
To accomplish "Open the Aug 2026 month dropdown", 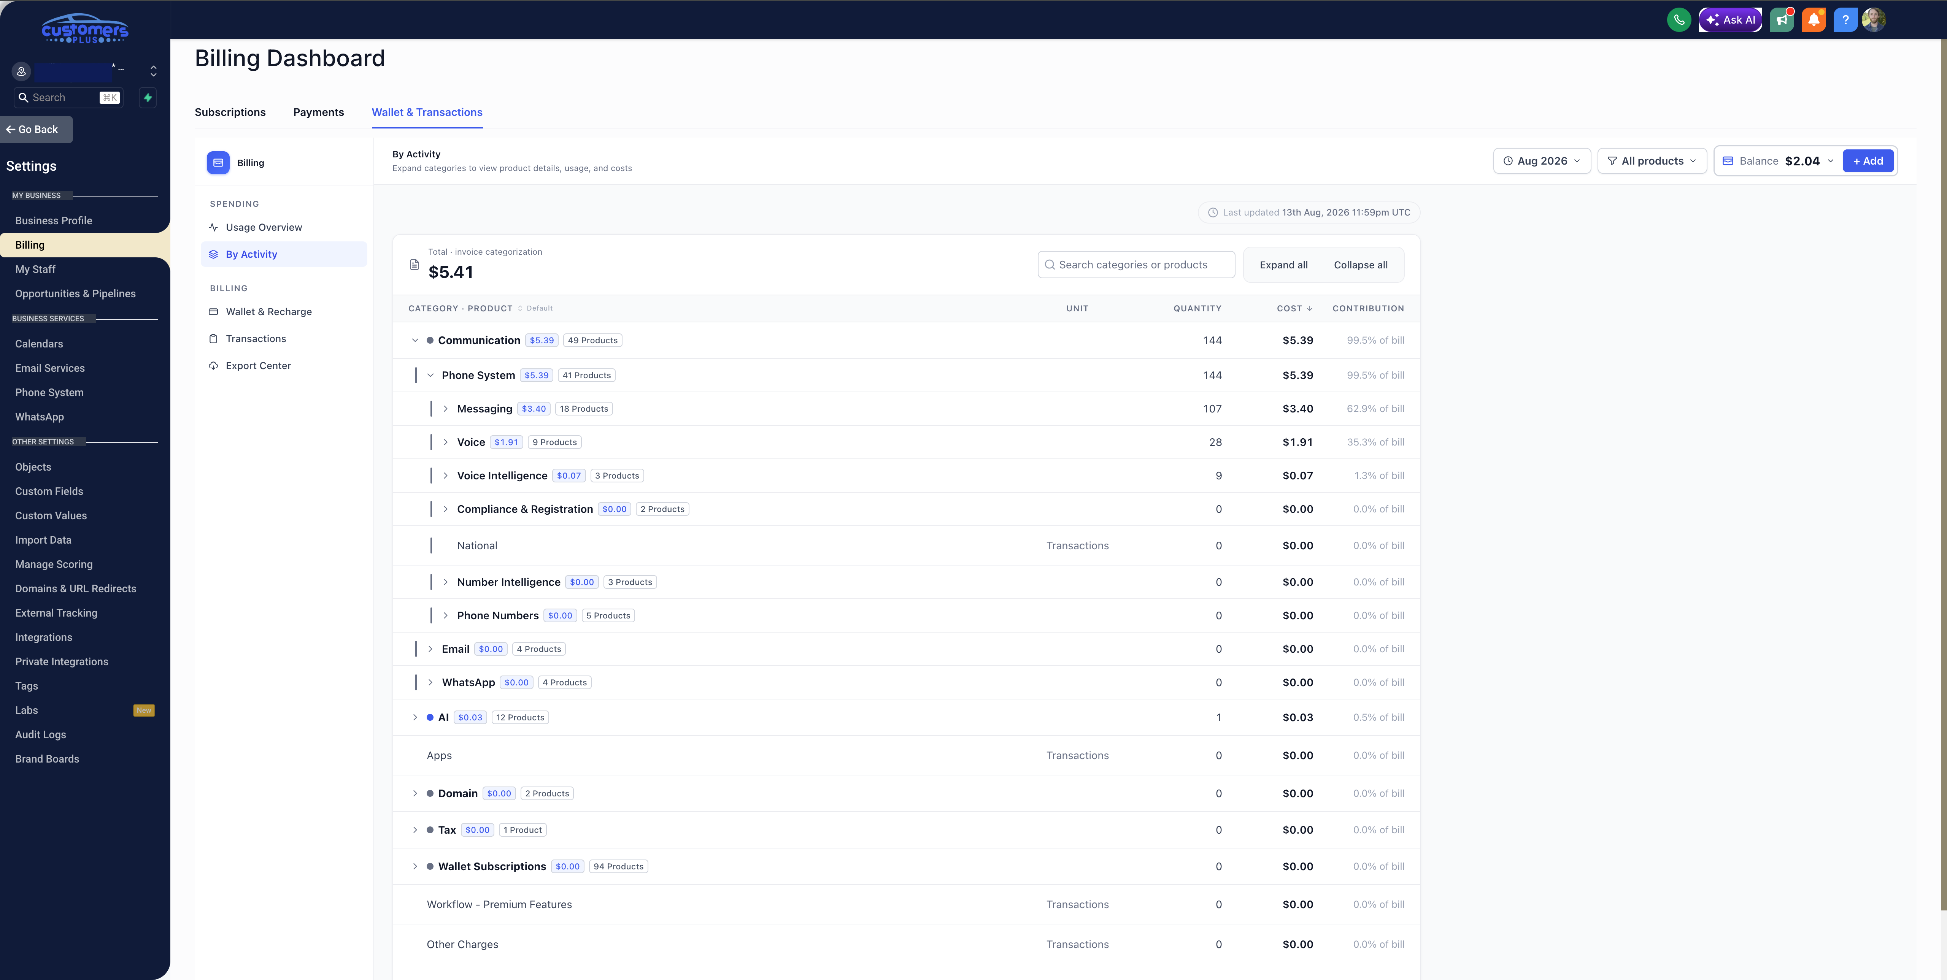I will click(x=1542, y=161).
